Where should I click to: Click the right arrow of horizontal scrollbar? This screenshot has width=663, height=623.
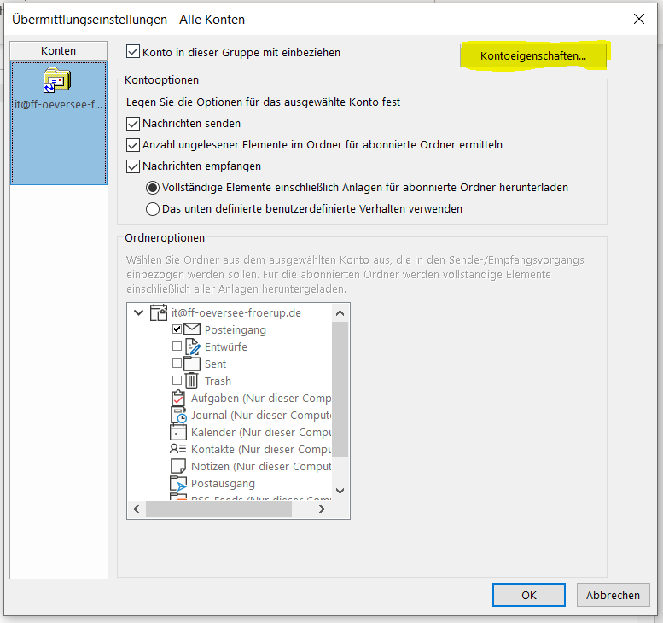(322, 509)
